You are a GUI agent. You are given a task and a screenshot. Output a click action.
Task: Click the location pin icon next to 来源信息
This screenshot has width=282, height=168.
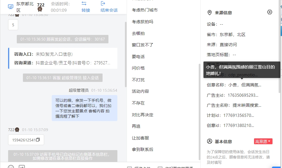pyautogui.click(x=210, y=13)
